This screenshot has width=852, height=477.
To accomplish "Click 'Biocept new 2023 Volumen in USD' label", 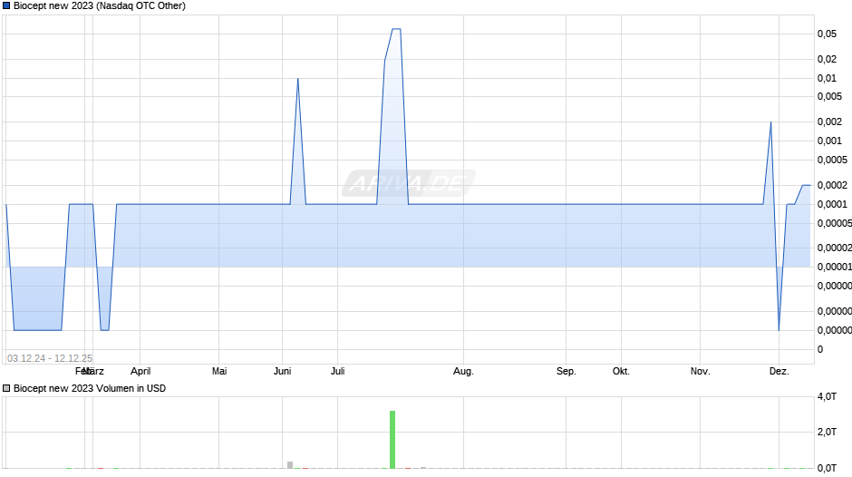I will (90, 388).
